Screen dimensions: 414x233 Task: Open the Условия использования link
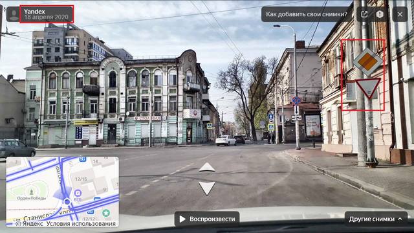(81, 224)
